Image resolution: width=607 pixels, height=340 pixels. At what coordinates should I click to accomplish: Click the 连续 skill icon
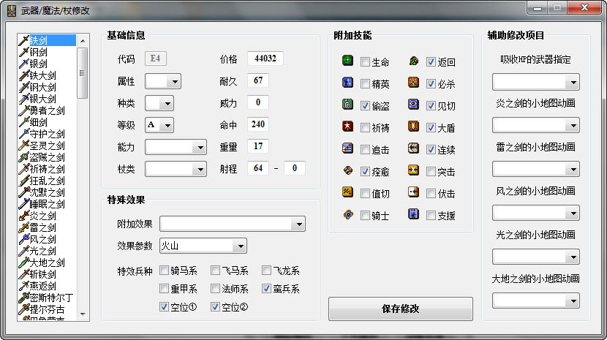(x=414, y=149)
